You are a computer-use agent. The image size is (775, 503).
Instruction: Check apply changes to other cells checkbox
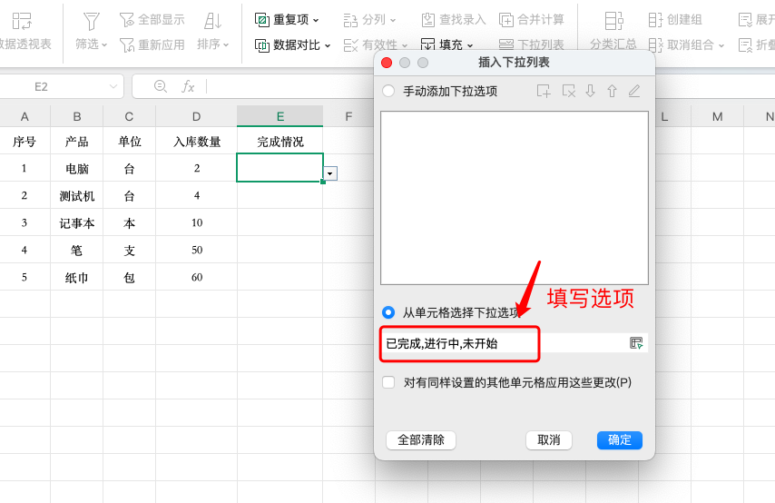[x=388, y=382]
